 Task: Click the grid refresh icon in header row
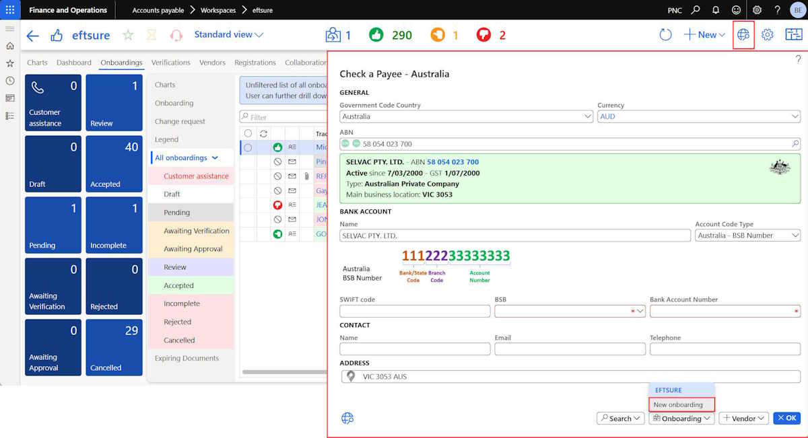point(263,134)
